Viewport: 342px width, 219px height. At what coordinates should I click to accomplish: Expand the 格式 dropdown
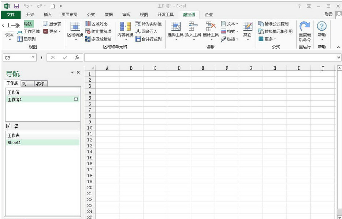tap(230, 31)
